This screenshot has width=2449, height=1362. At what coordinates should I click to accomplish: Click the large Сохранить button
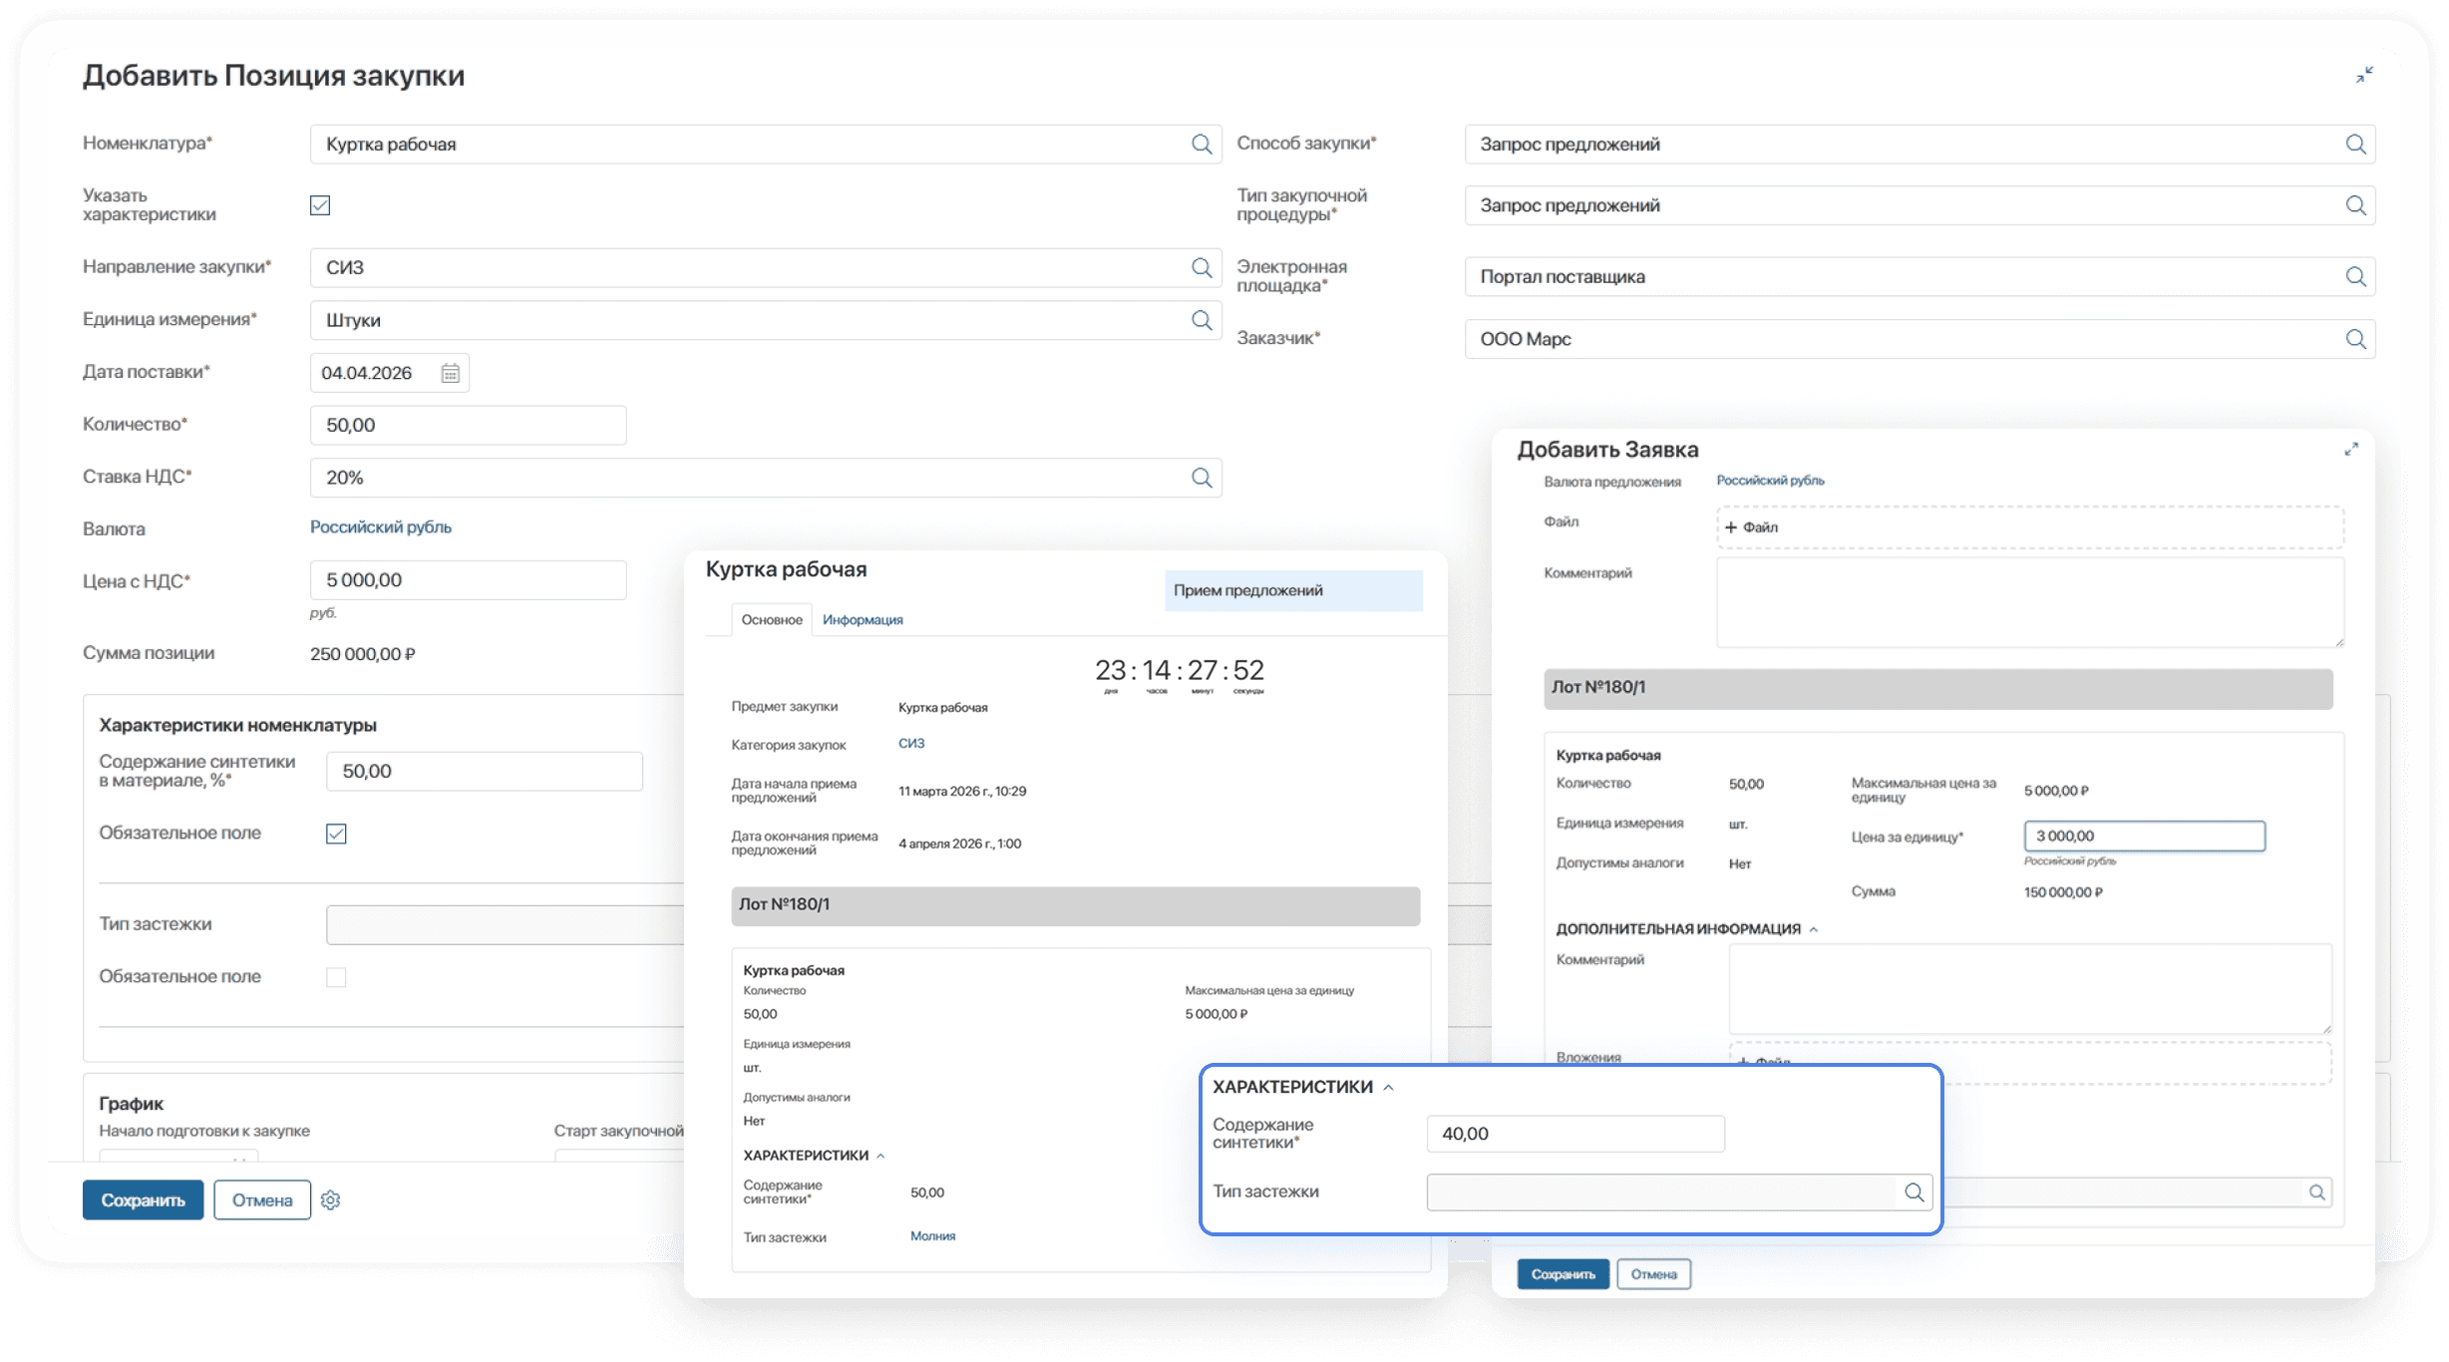pos(143,1200)
